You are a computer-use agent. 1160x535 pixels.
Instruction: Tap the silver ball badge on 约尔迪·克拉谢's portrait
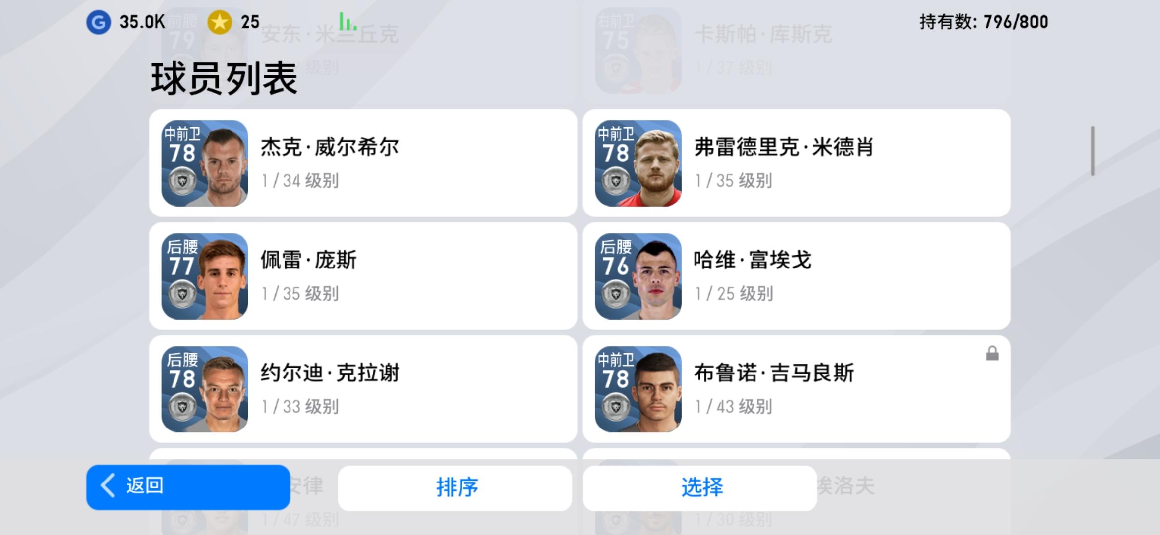pos(182,408)
